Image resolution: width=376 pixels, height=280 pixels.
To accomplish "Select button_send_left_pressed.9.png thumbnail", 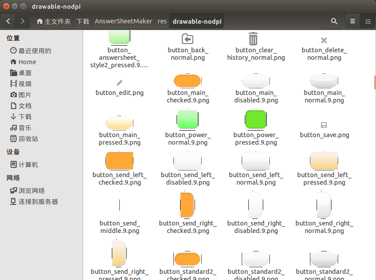I will point(324,160).
